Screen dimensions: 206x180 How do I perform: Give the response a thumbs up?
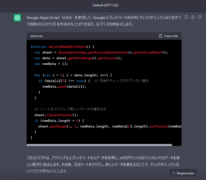[193, 17]
